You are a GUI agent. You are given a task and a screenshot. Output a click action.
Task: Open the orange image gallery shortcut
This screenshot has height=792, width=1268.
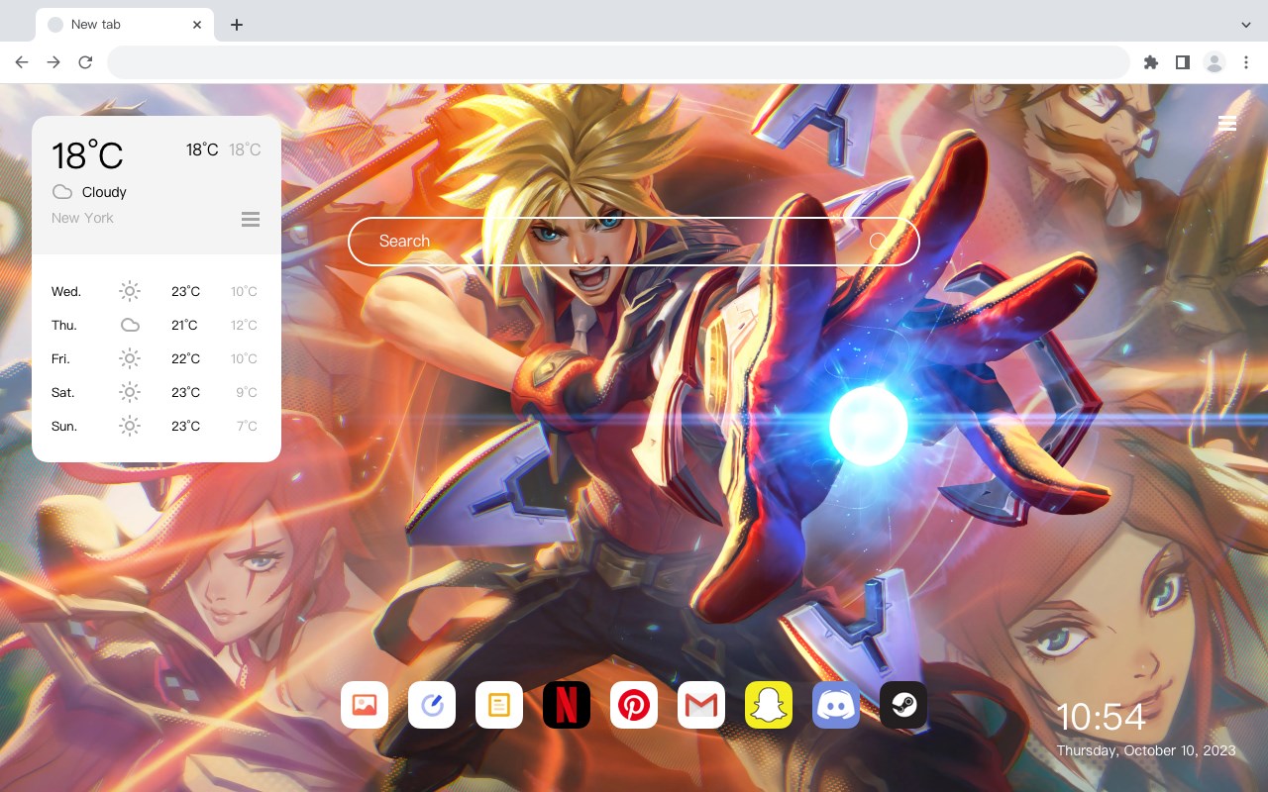pyautogui.click(x=365, y=705)
